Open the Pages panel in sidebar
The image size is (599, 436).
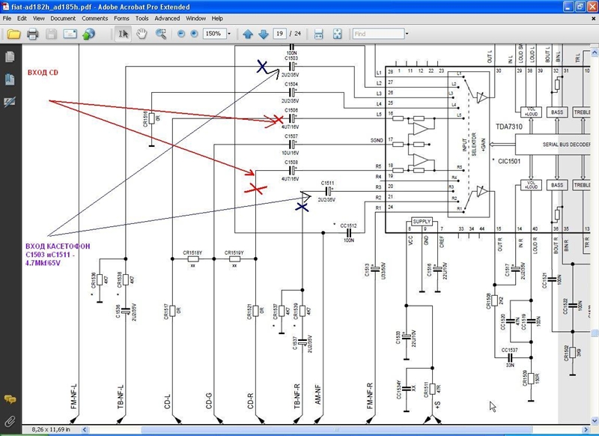(x=10, y=57)
